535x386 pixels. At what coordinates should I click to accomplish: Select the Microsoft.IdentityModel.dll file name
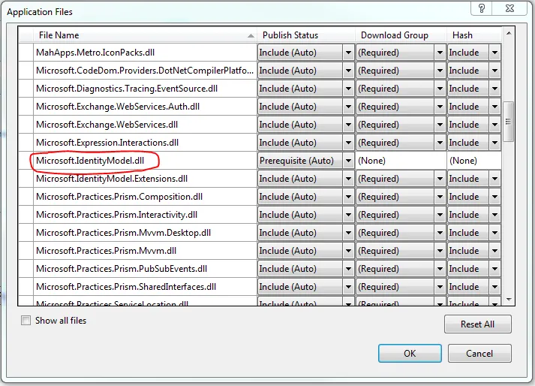point(90,161)
